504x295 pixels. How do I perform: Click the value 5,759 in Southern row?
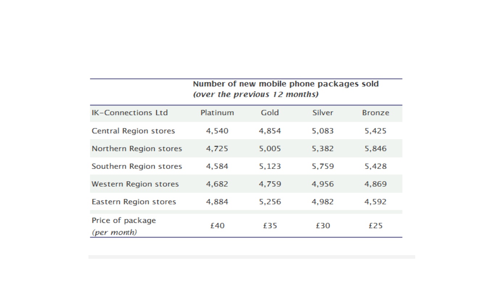323,166
